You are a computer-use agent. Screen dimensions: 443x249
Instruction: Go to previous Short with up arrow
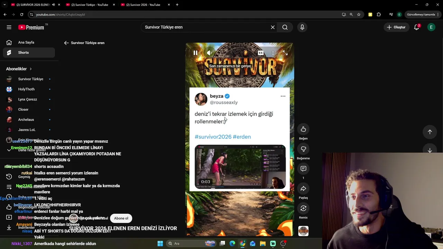click(x=430, y=132)
